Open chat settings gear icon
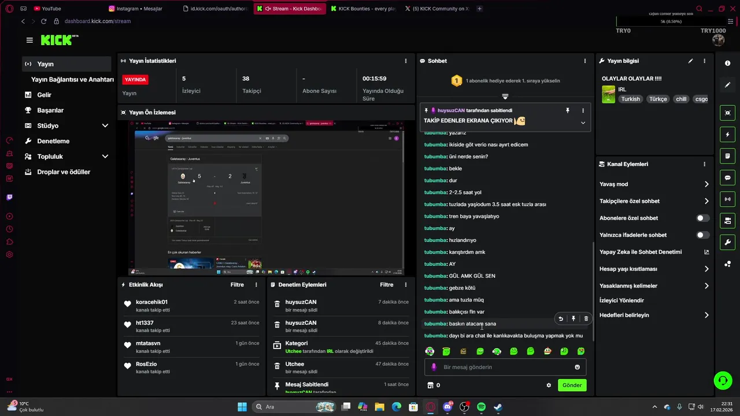Screen dimensions: 740x416 (549, 385)
